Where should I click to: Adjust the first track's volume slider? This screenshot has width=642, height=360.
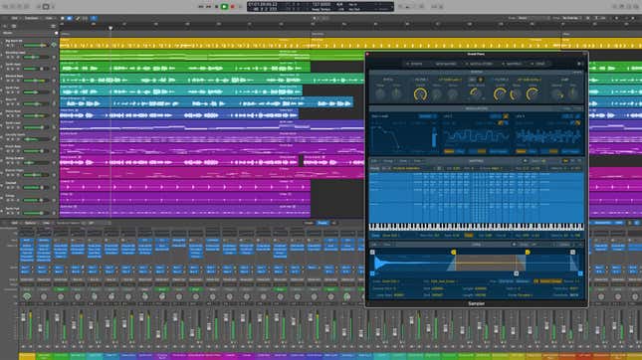(x=35, y=45)
